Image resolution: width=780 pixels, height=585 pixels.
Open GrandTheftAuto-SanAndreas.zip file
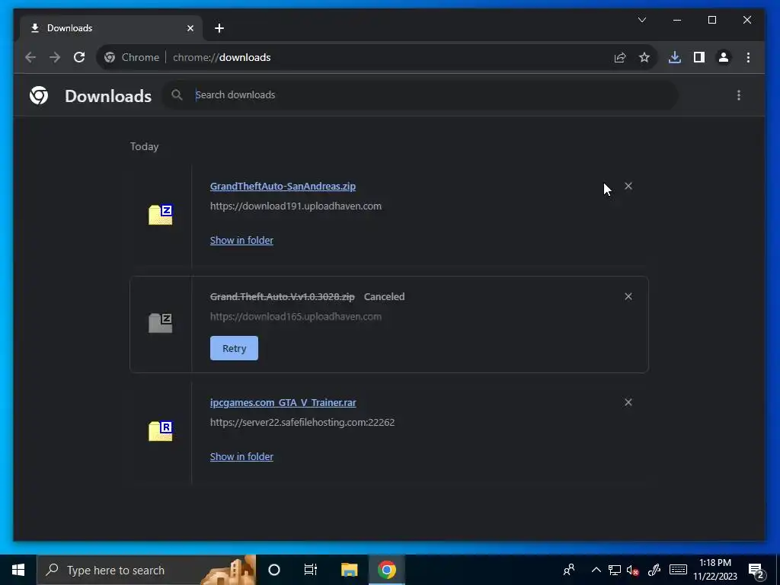tap(283, 186)
